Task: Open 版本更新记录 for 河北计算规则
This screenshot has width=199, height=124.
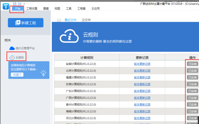Action: pos(142,118)
